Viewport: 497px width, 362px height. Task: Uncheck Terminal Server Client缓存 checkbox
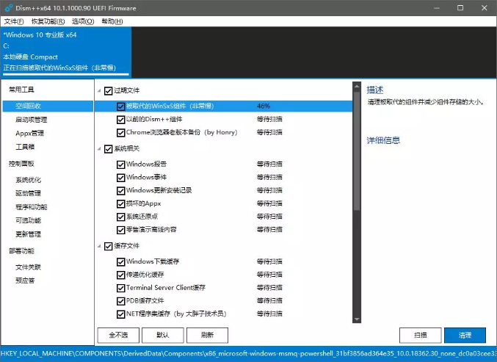(x=120, y=288)
